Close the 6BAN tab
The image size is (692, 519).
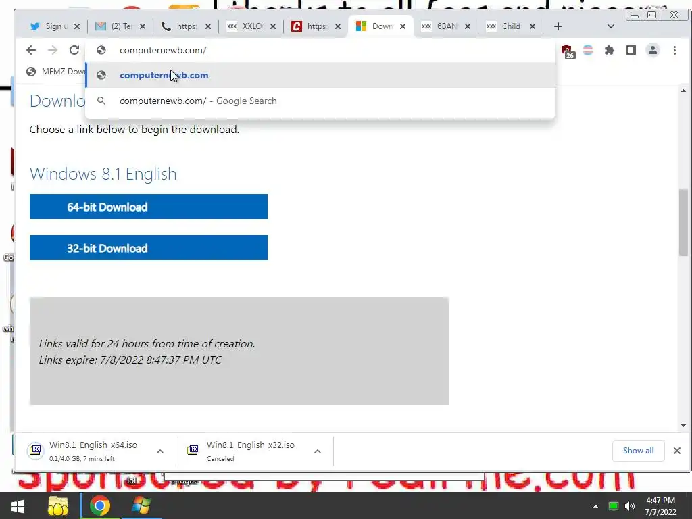[468, 26]
